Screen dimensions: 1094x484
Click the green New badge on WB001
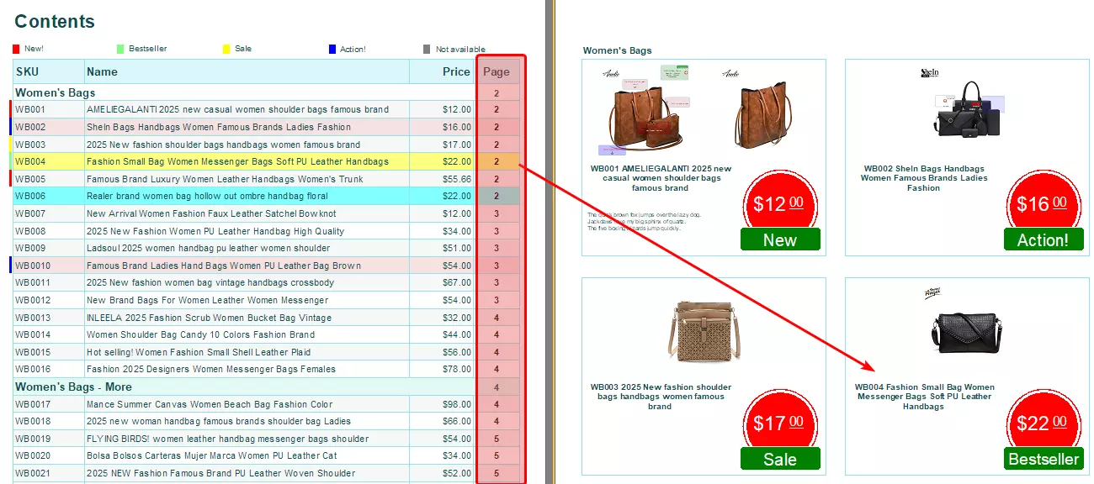pos(780,239)
